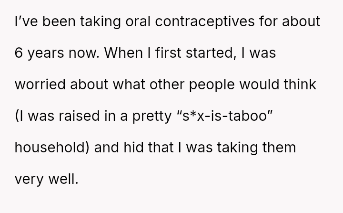343x213 pixels.
Task: Click the word "well." ending the paragraph
Action: pyautogui.click(x=64, y=179)
